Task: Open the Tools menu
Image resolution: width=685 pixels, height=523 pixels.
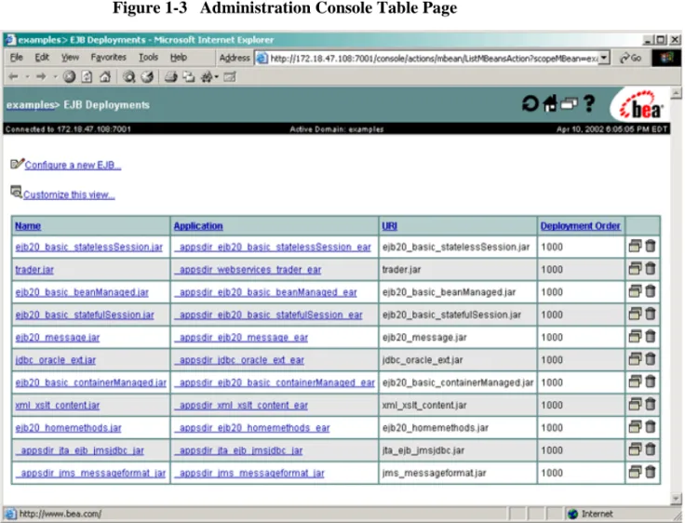Action: coord(149,58)
